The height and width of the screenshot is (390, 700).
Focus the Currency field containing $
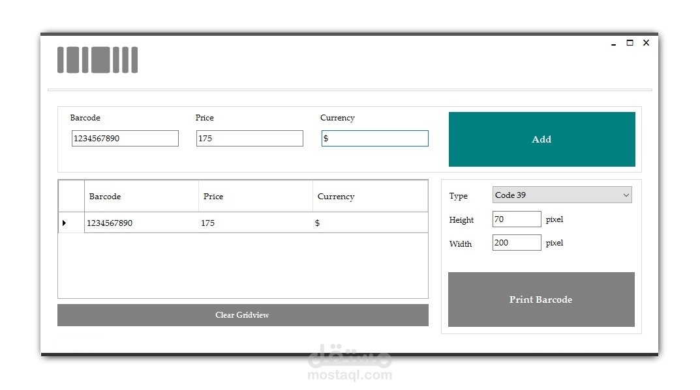click(374, 138)
